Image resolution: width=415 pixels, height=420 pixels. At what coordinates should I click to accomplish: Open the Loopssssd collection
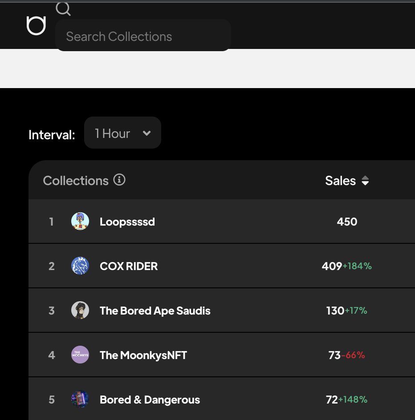point(127,222)
